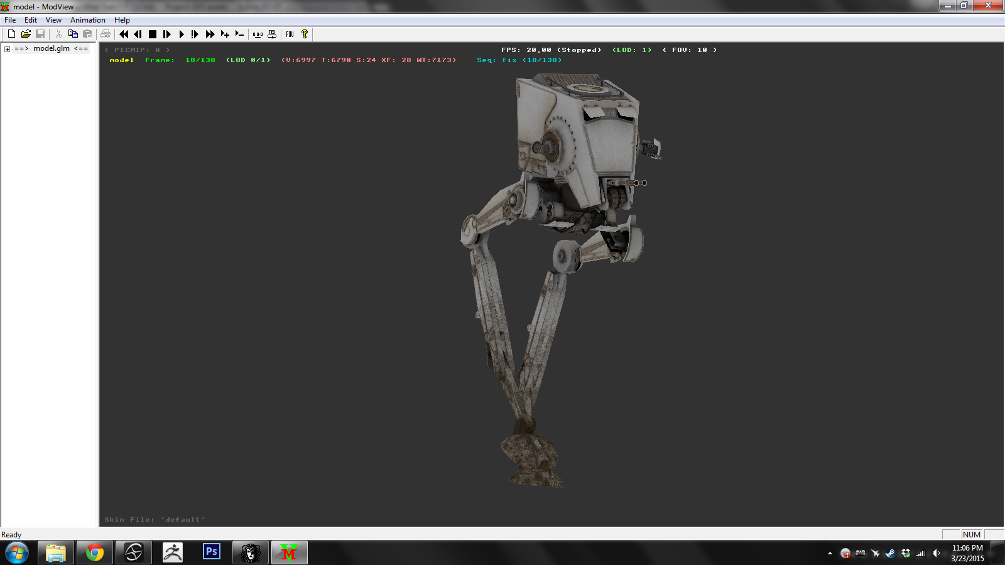Viewport: 1005px width, 565px height.
Task: Rewind animation with double-left arrow
Action: [124, 34]
